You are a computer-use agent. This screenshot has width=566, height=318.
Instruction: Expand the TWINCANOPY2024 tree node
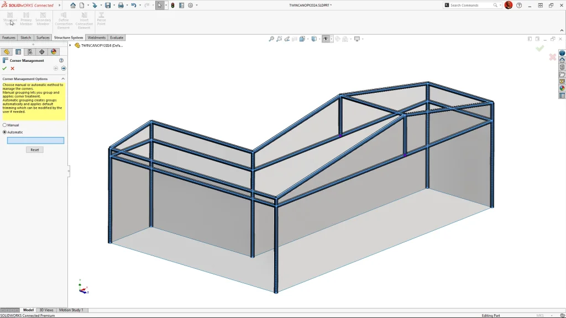pos(70,45)
